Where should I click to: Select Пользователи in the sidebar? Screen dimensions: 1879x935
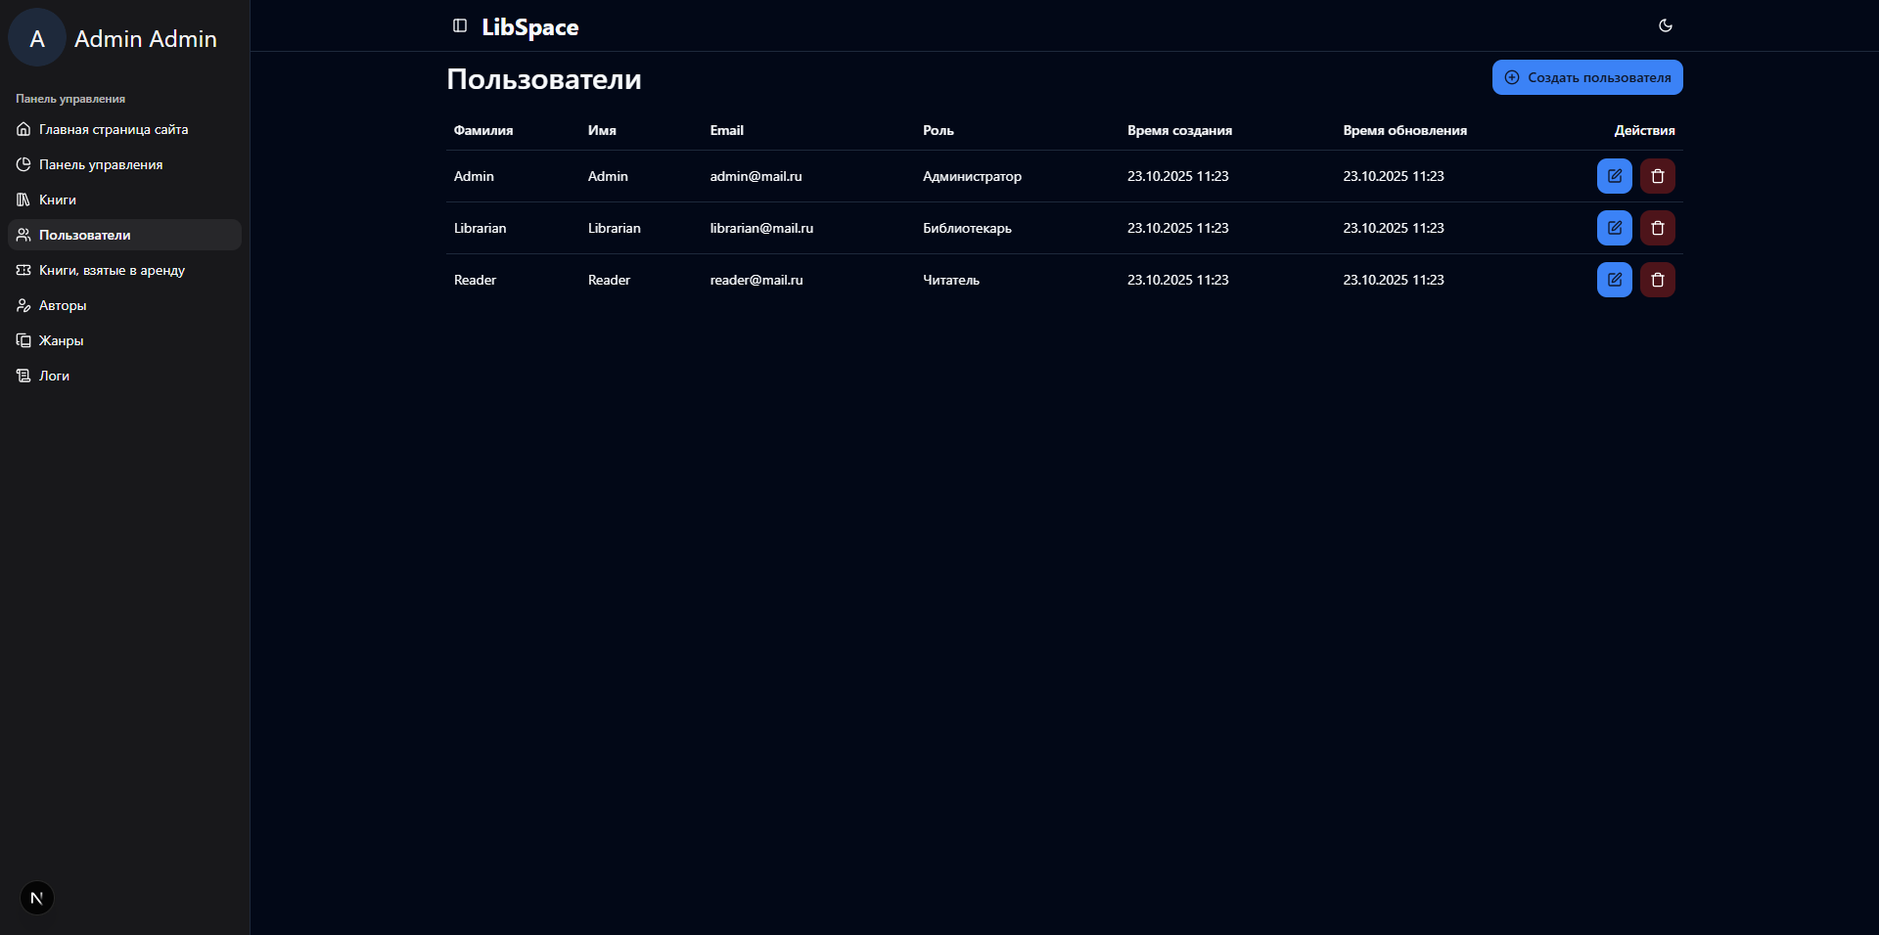click(x=85, y=235)
